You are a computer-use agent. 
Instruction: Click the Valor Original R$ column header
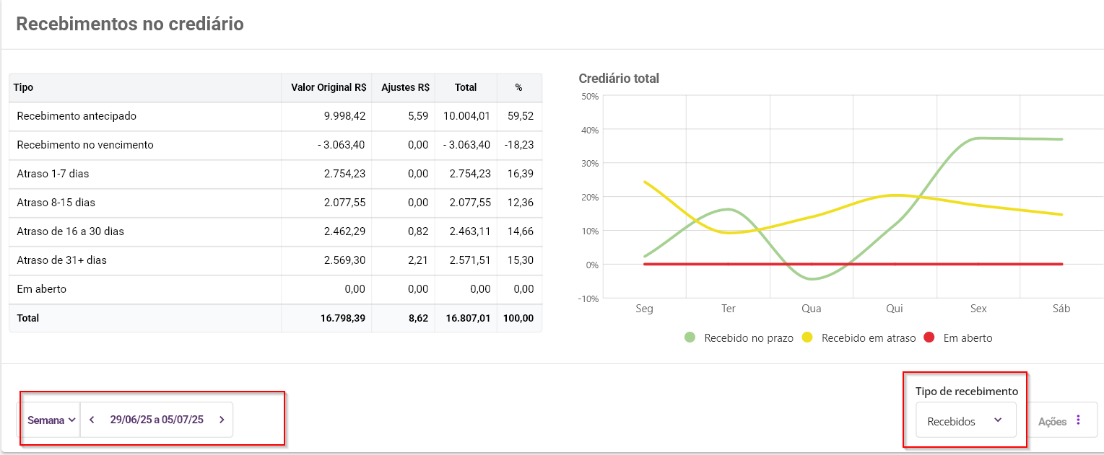tap(329, 87)
